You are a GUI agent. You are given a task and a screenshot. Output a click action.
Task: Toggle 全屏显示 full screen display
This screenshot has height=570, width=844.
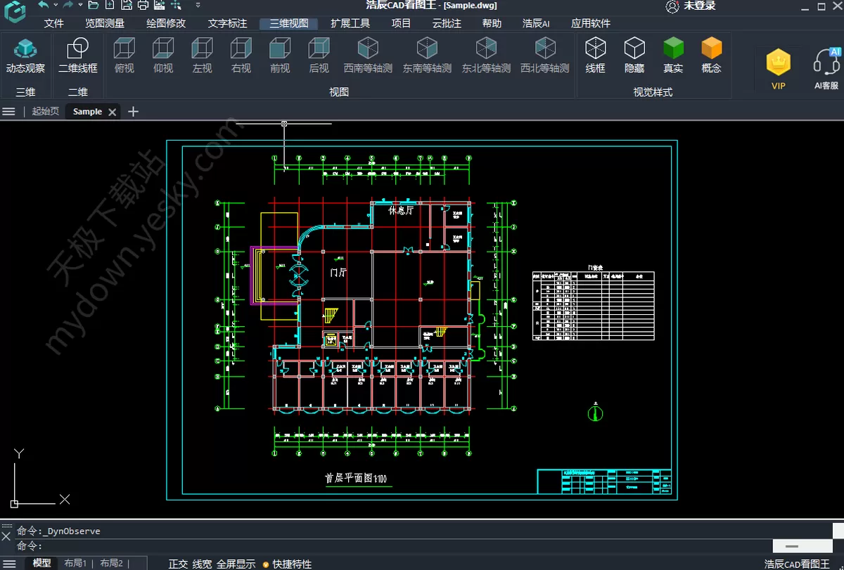[x=236, y=564]
